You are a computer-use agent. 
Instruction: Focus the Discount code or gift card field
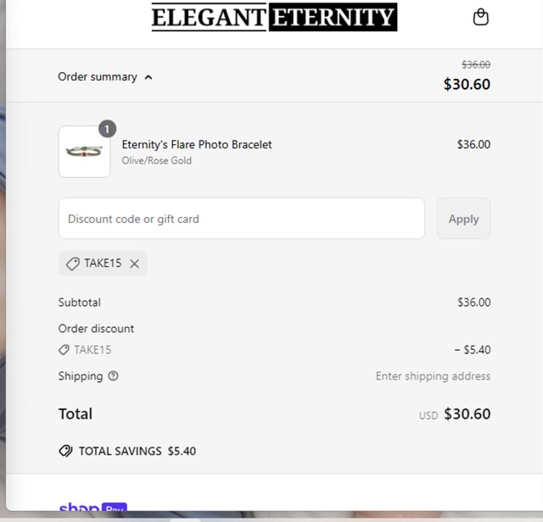(241, 219)
